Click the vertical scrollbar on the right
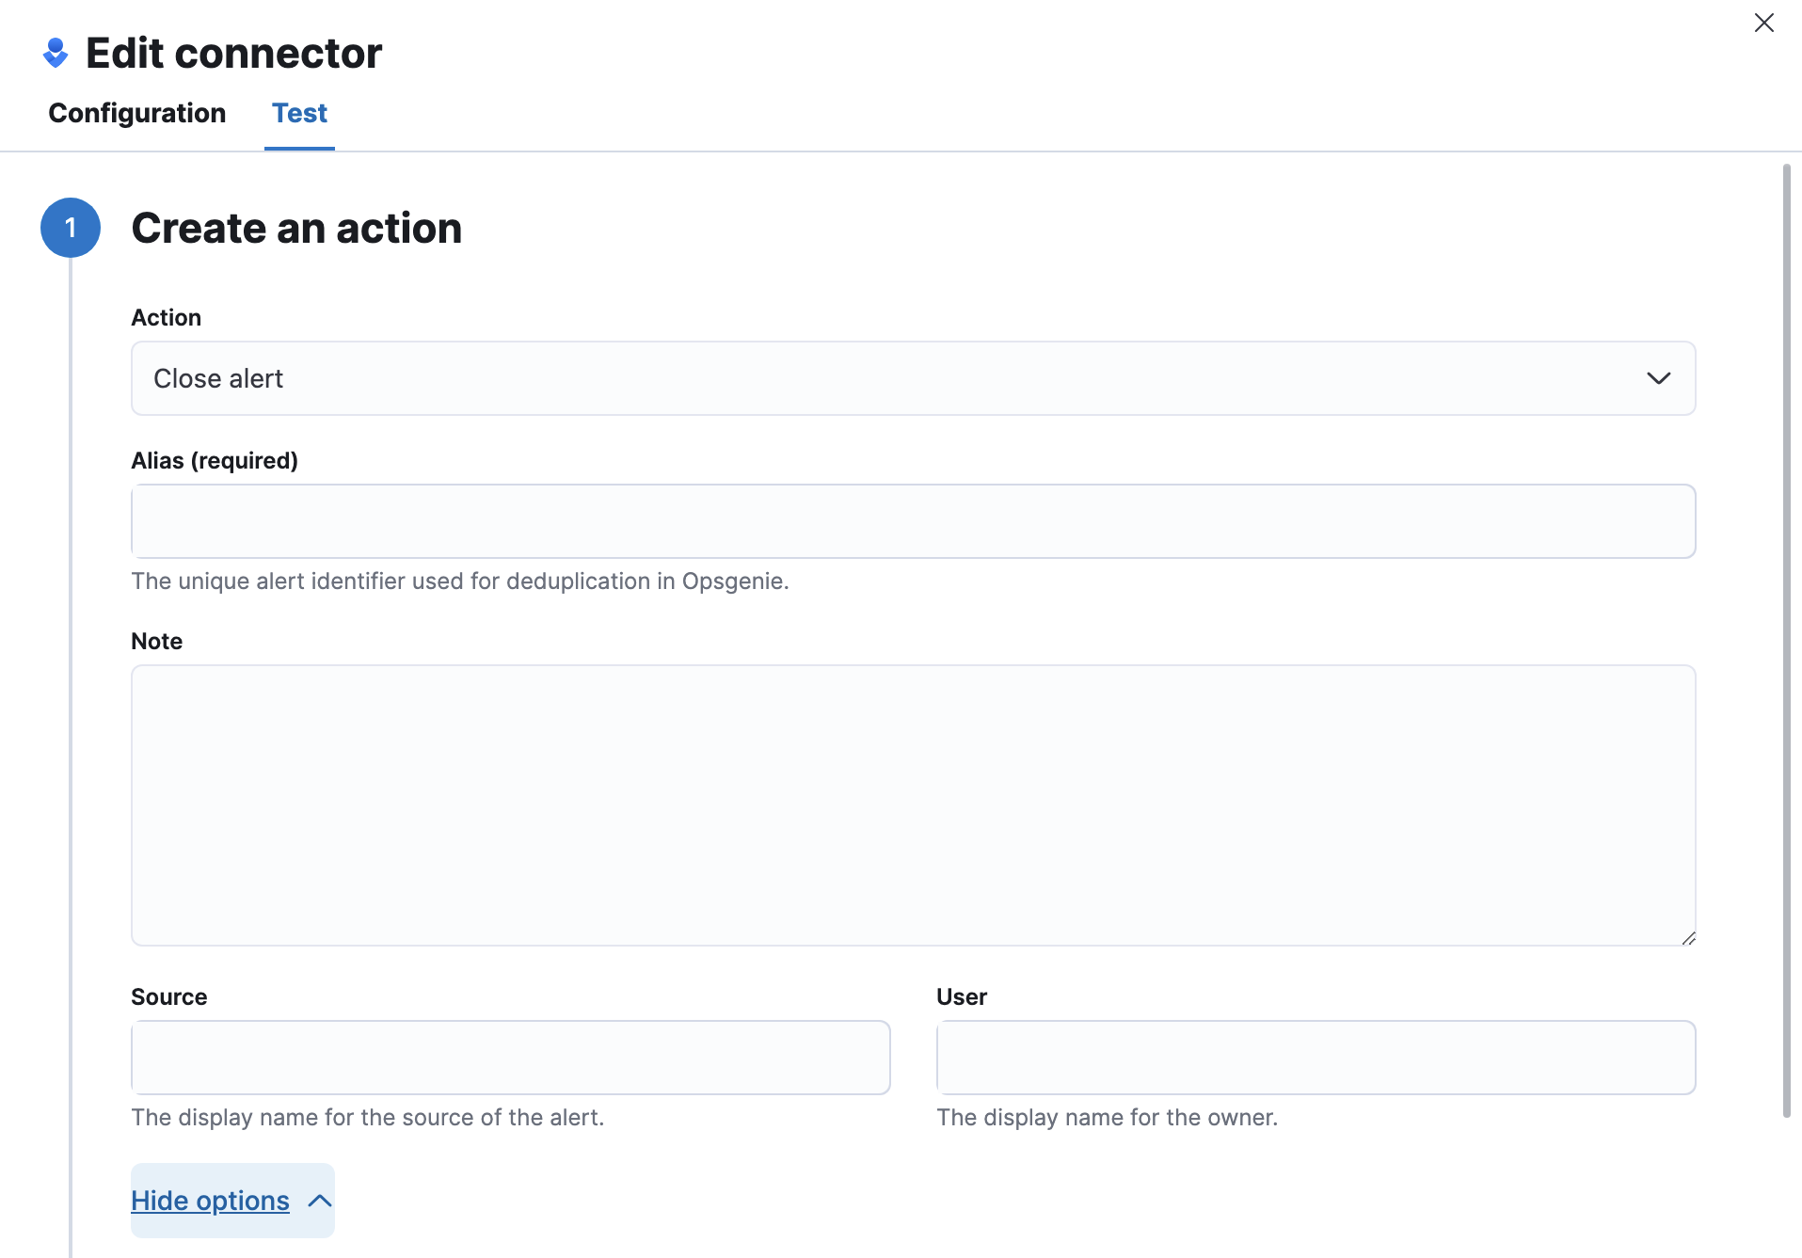The width and height of the screenshot is (1802, 1258). coord(1786,640)
